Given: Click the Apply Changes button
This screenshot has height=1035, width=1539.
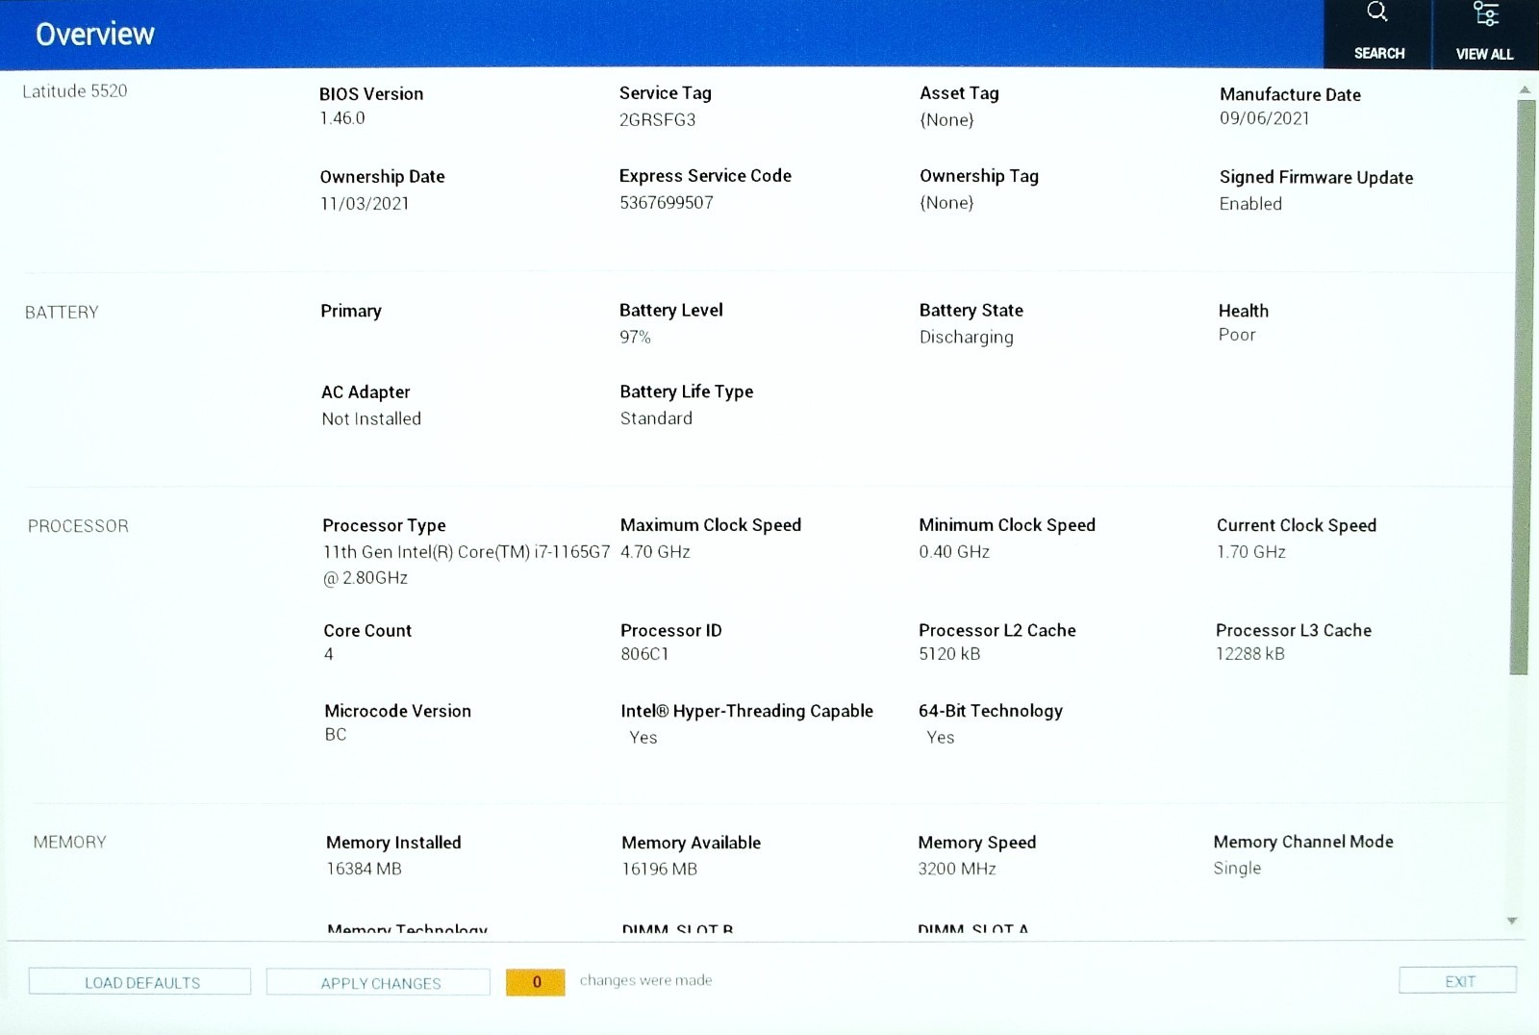Looking at the screenshot, I should coord(379,983).
